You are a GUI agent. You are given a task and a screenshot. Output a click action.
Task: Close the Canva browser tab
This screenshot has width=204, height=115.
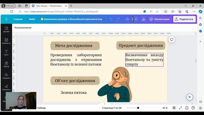coord(66,6)
